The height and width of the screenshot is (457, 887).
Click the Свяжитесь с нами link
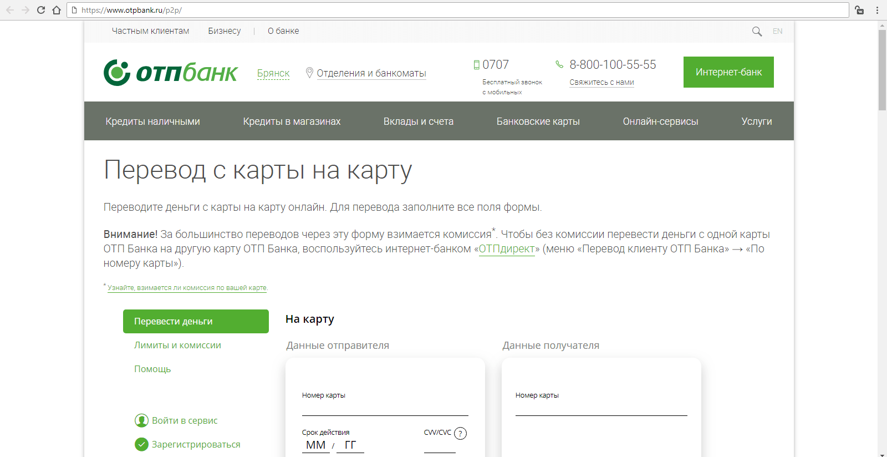pos(601,82)
